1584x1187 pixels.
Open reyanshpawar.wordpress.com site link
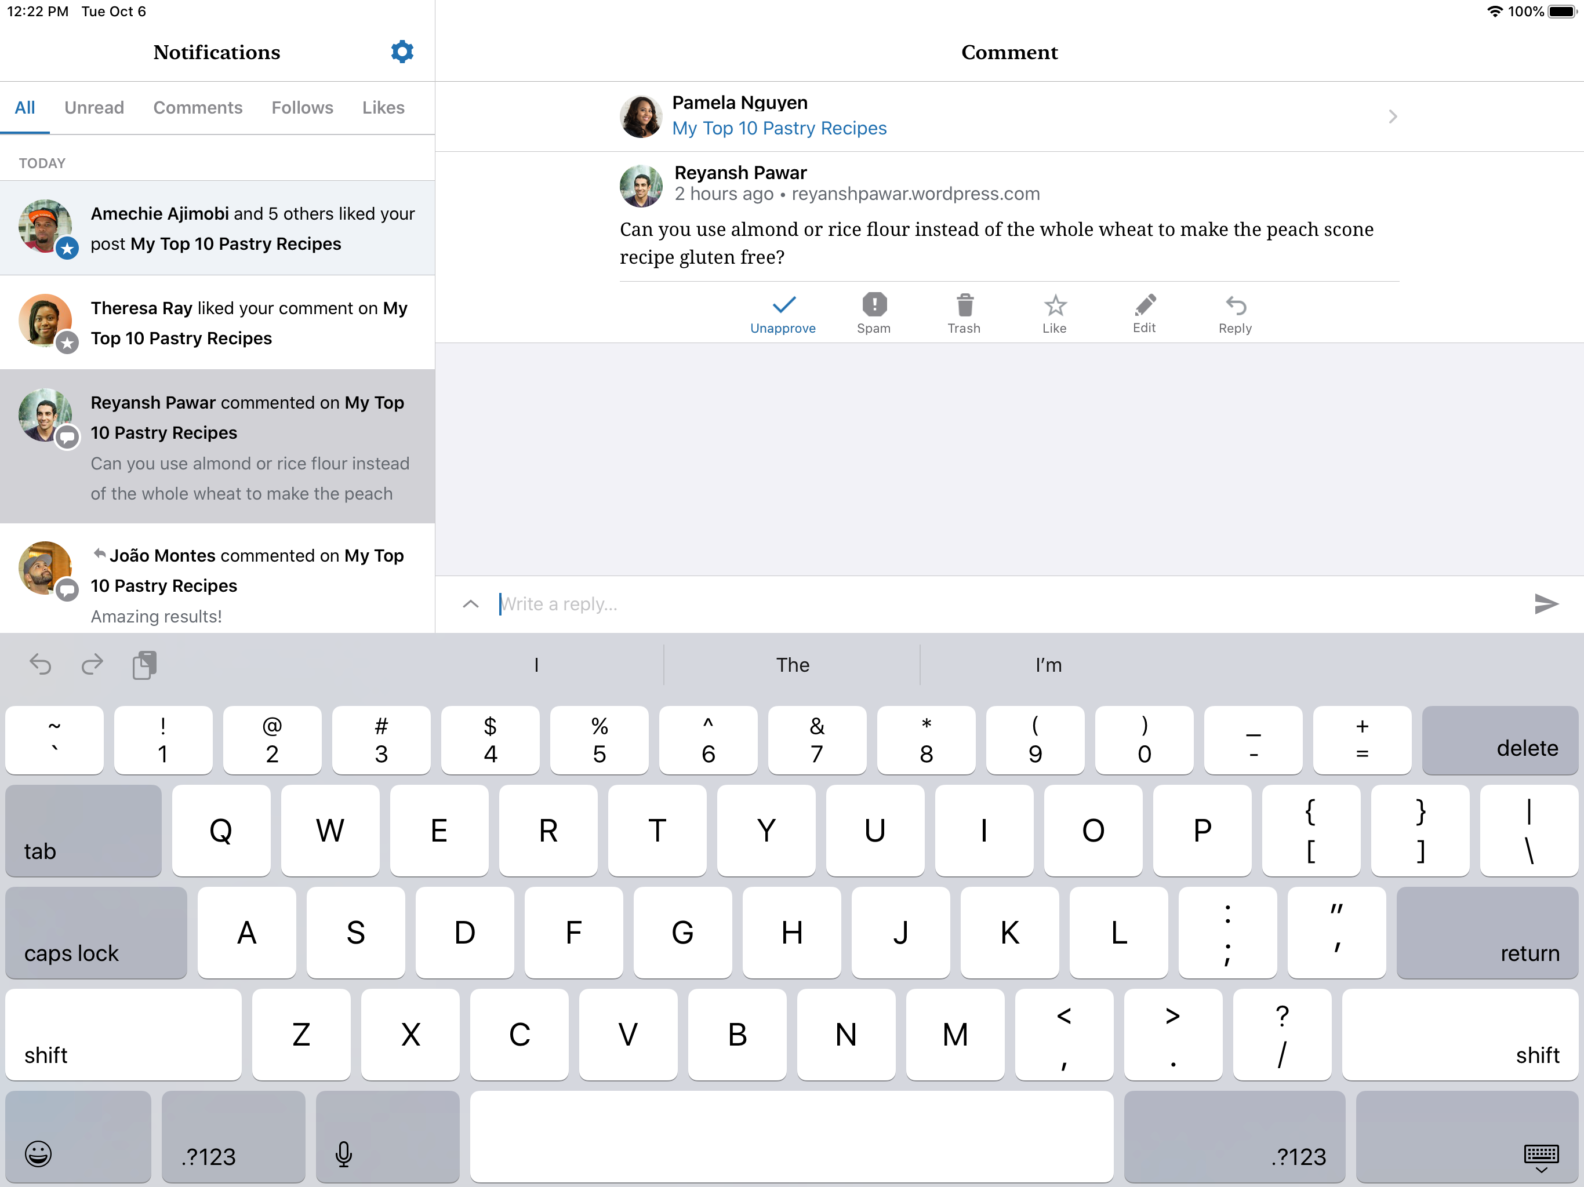pos(915,194)
